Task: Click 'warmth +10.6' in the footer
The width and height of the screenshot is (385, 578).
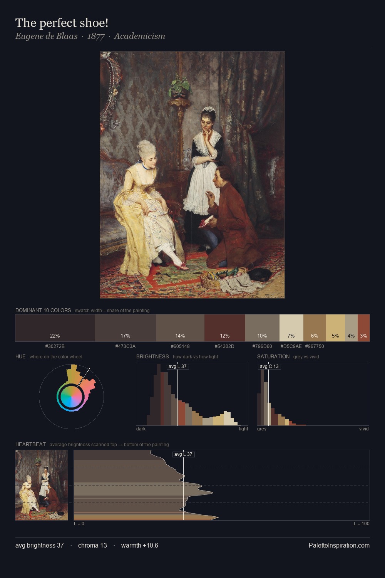Action: [x=140, y=545]
